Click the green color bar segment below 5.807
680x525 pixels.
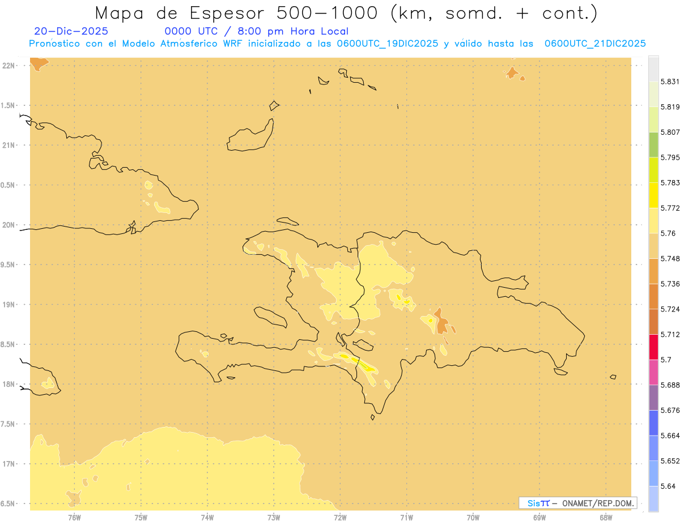click(653, 144)
